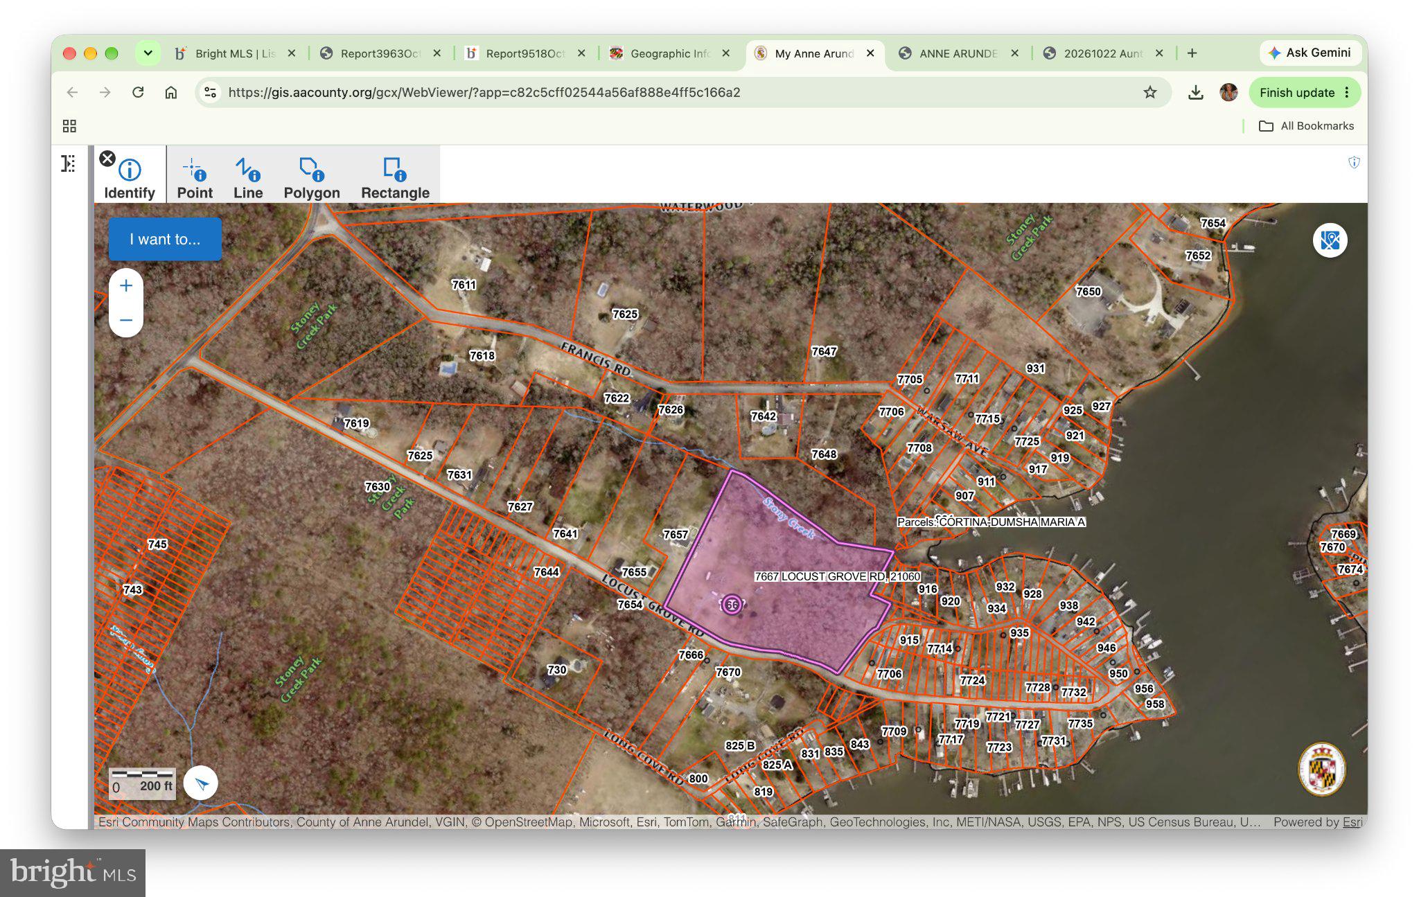Screen dimensions: 1419x897
Task: Select the Identify tool
Action: pyautogui.click(x=130, y=179)
